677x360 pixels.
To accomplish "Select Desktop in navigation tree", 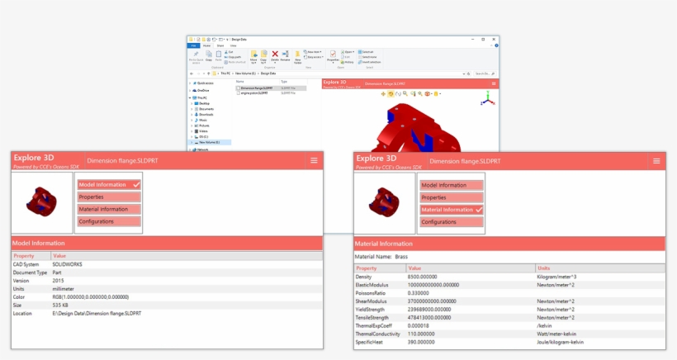I will [202, 103].
